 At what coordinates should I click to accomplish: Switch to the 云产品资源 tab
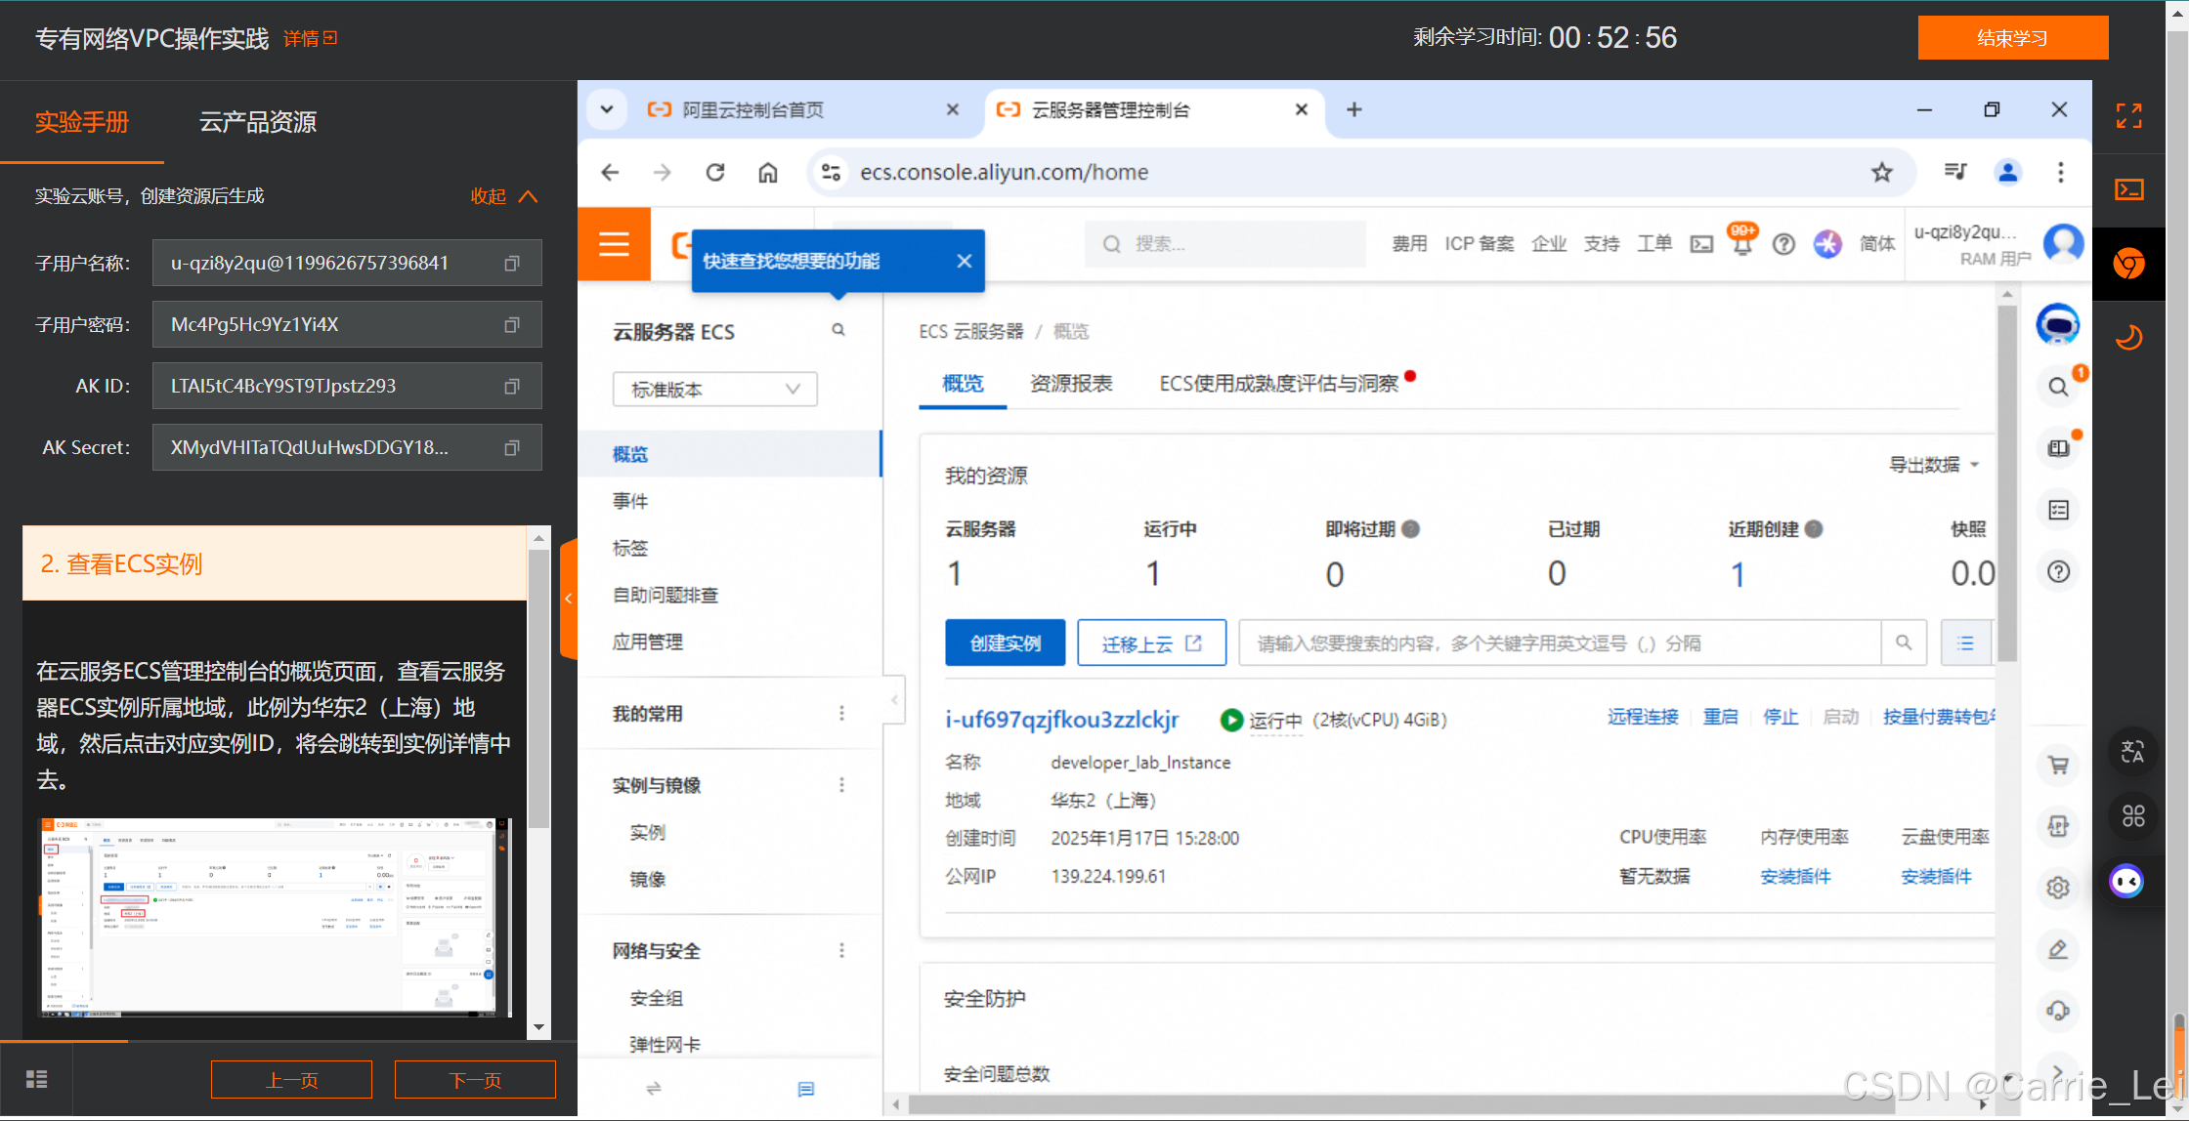click(258, 122)
